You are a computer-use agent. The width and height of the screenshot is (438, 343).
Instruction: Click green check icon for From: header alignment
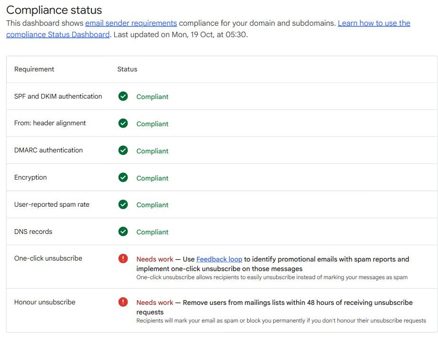click(x=123, y=123)
